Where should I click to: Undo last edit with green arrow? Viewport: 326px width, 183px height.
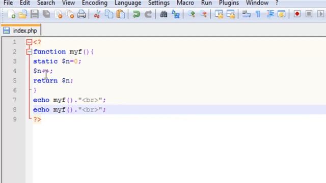click(137, 14)
